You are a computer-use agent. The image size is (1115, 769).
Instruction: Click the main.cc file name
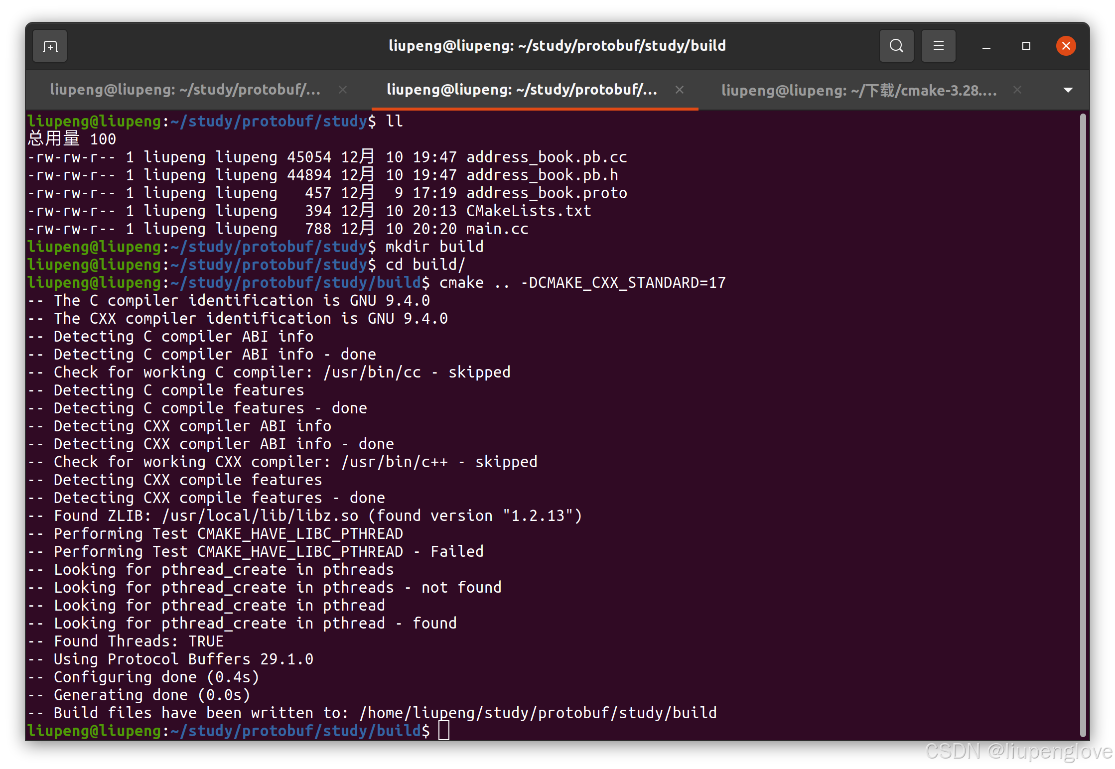pos(497,229)
